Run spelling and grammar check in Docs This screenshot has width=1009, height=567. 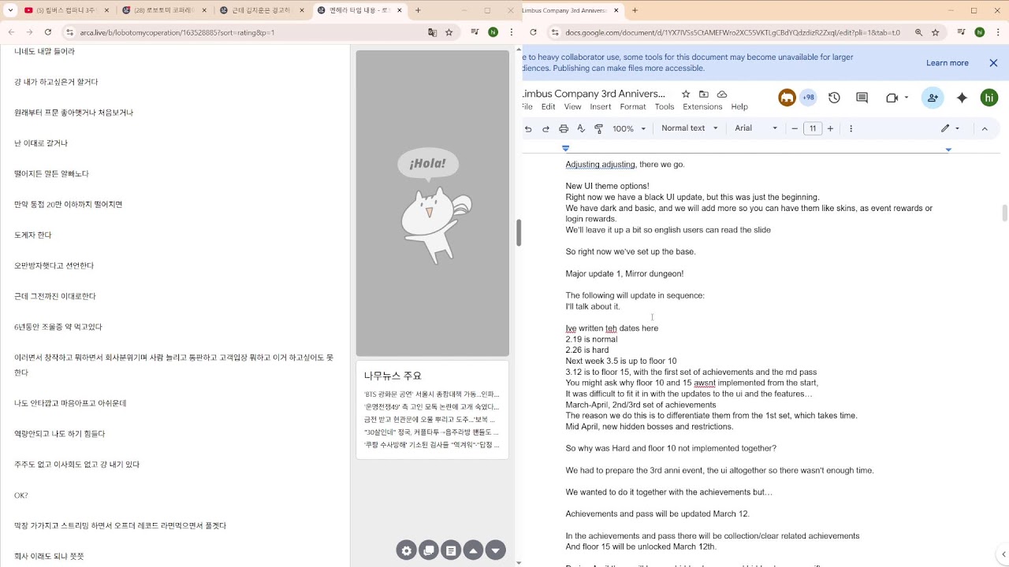pos(581,128)
